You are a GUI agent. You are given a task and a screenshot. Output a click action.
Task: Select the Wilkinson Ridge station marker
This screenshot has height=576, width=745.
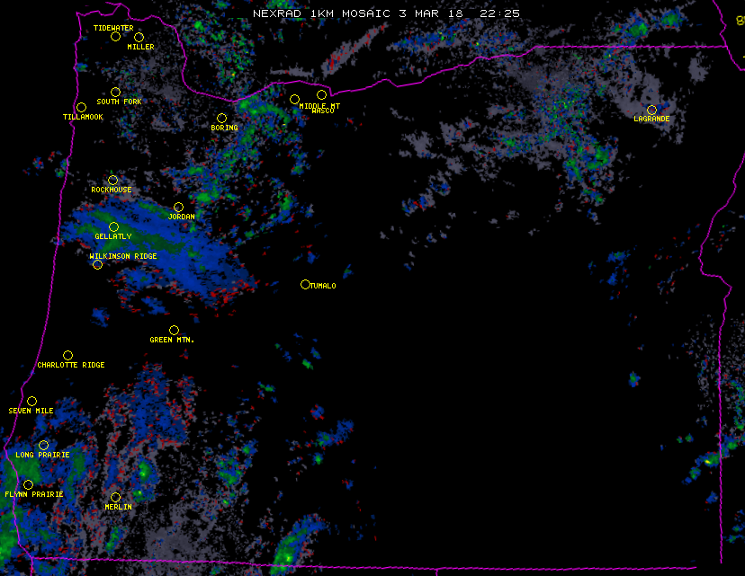point(97,264)
